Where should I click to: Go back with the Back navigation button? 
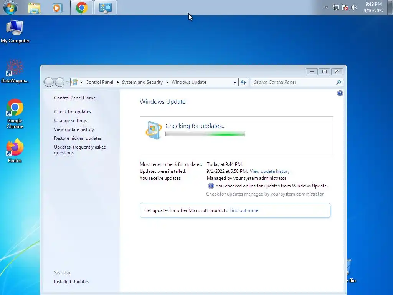49,82
